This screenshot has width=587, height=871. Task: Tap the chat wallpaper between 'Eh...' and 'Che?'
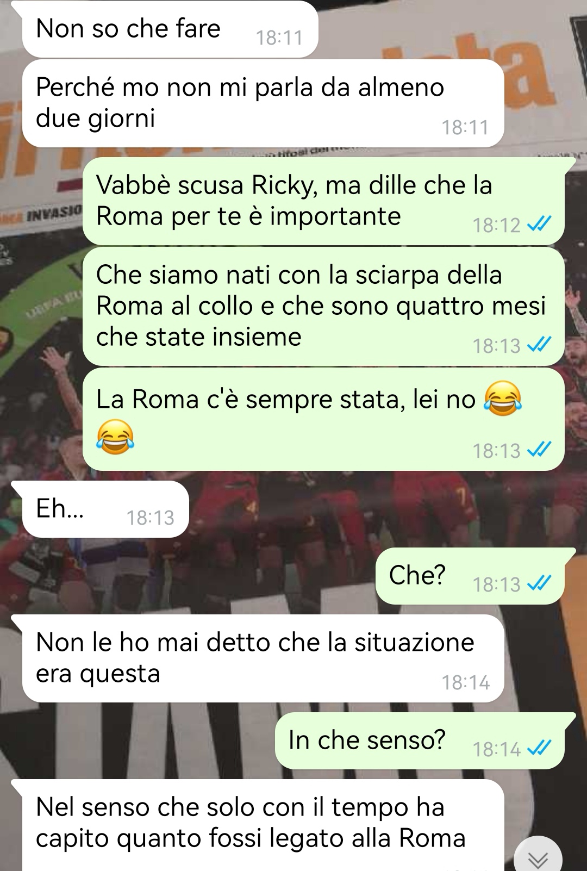283,544
